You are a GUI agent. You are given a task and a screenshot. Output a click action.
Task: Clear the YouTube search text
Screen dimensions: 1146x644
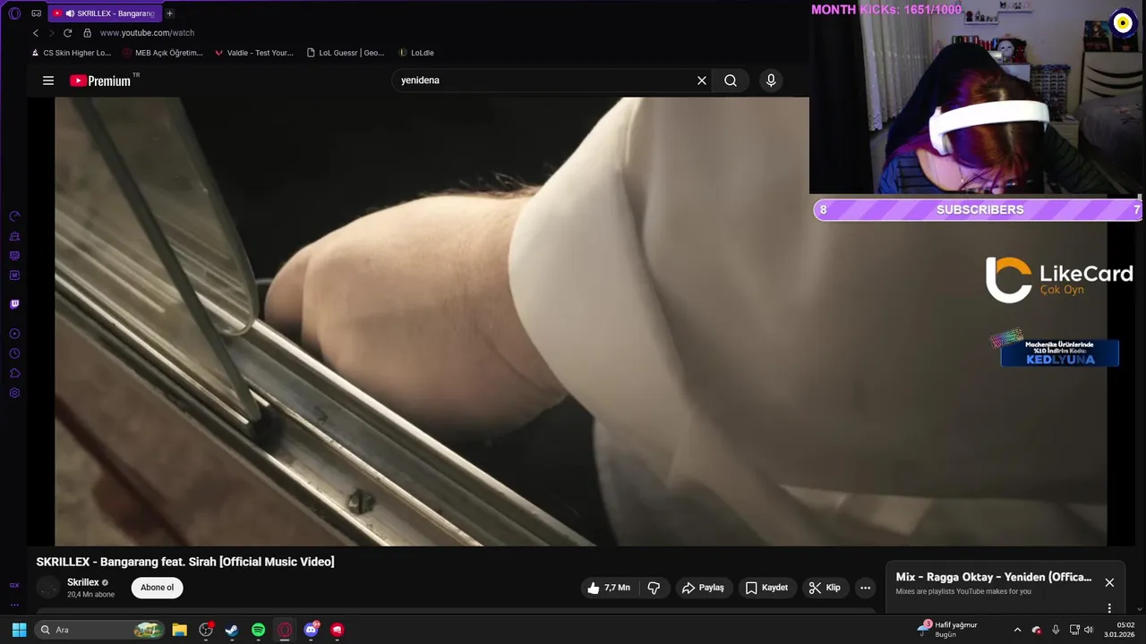click(x=702, y=80)
